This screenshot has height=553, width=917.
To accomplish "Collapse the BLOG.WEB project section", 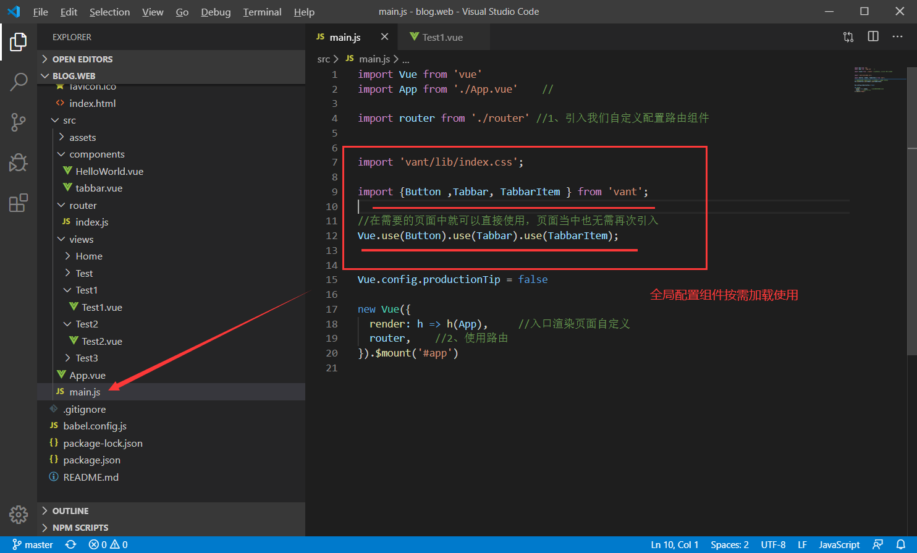I will tap(171, 76).
